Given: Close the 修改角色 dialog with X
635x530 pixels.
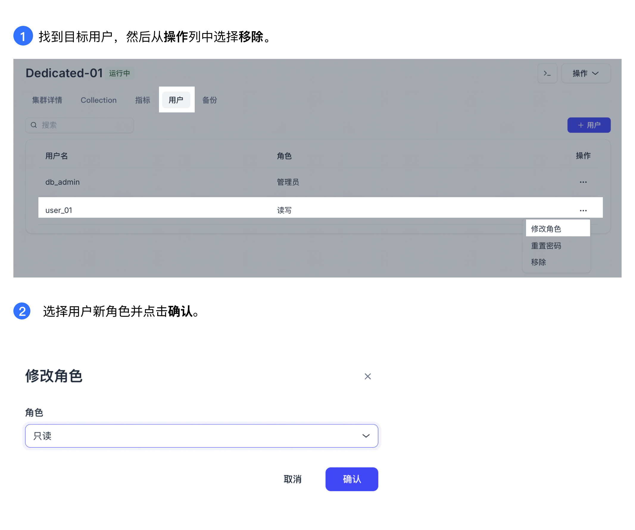Looking at the screenshot, I should 367,377.
